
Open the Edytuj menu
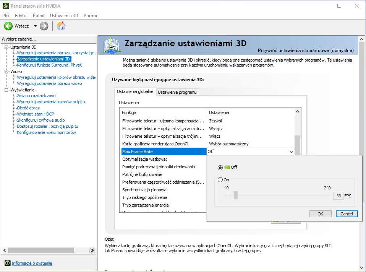pyautogui.click(x=21, y=16)
